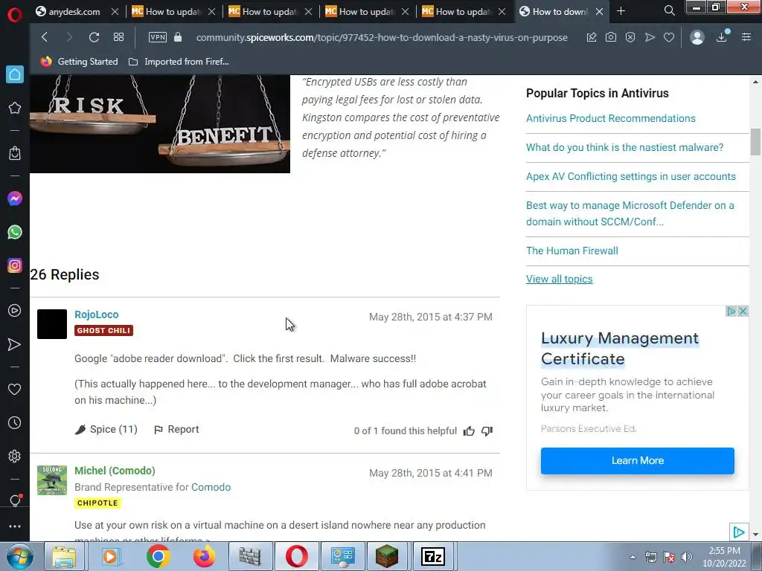Open the sidebar Player icon
Viewport: 762px width, 571px height.
click(x=15, y=310)
